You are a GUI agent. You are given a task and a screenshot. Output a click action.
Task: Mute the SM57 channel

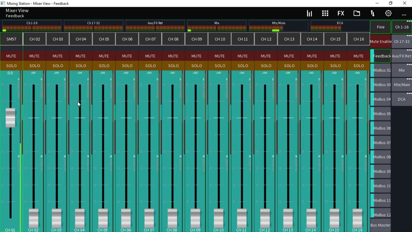point(11,56)
